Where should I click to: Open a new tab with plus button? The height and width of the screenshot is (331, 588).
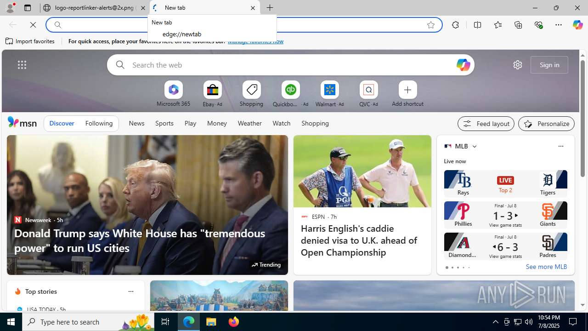(x=270, y=8)
